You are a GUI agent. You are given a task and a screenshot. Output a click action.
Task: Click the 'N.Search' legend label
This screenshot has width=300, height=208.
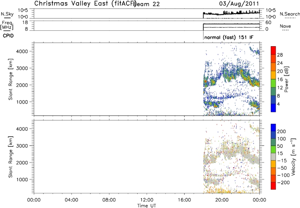289,14
